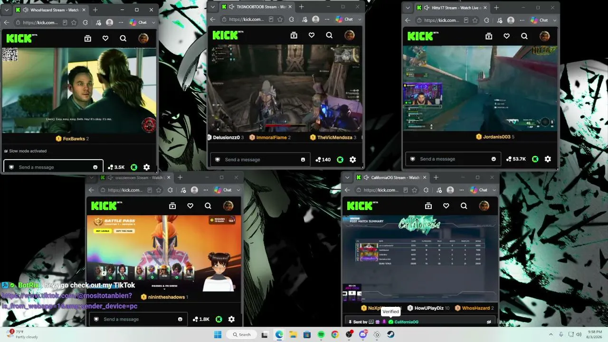
Task: Open Discord from the taskbar
Action: click(363, 334)
